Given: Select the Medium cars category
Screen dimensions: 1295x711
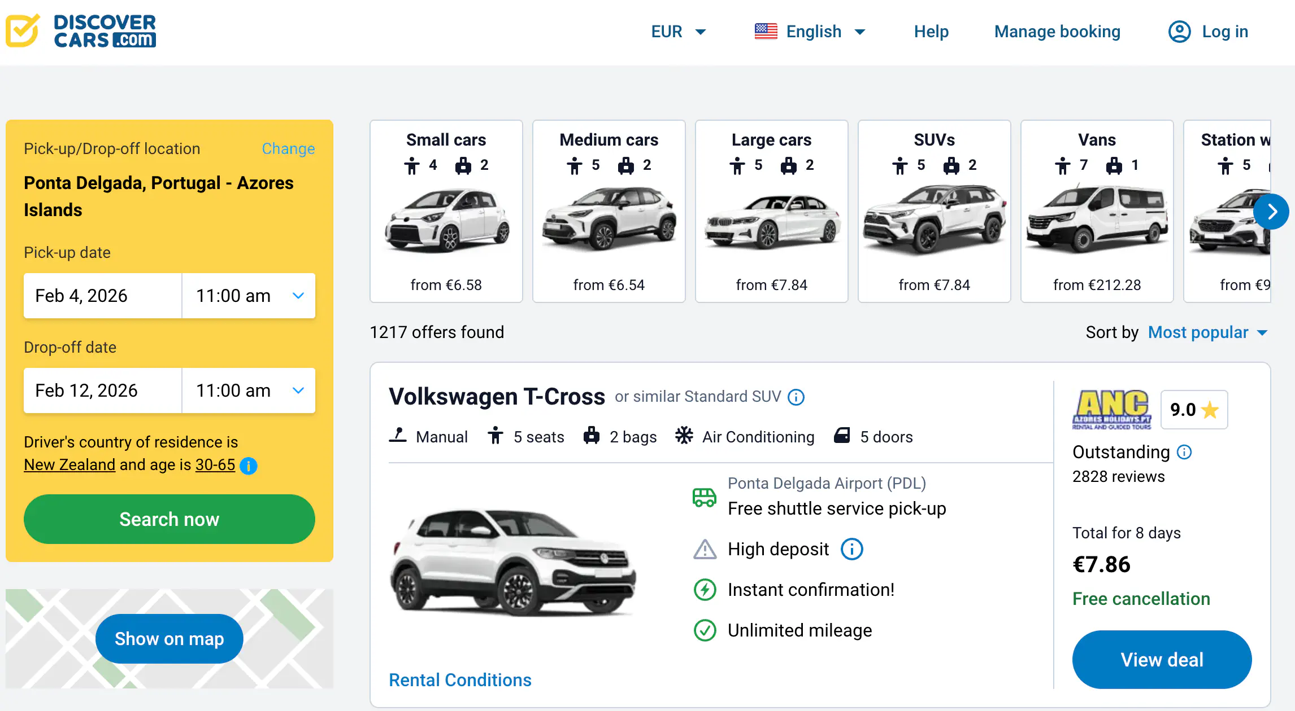Looking at the screenshot, I should [x=609, y=211].
